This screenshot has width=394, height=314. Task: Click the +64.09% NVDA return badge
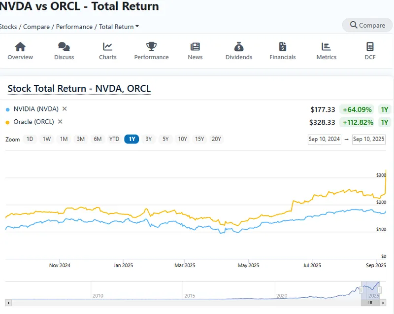coord(357,109)
